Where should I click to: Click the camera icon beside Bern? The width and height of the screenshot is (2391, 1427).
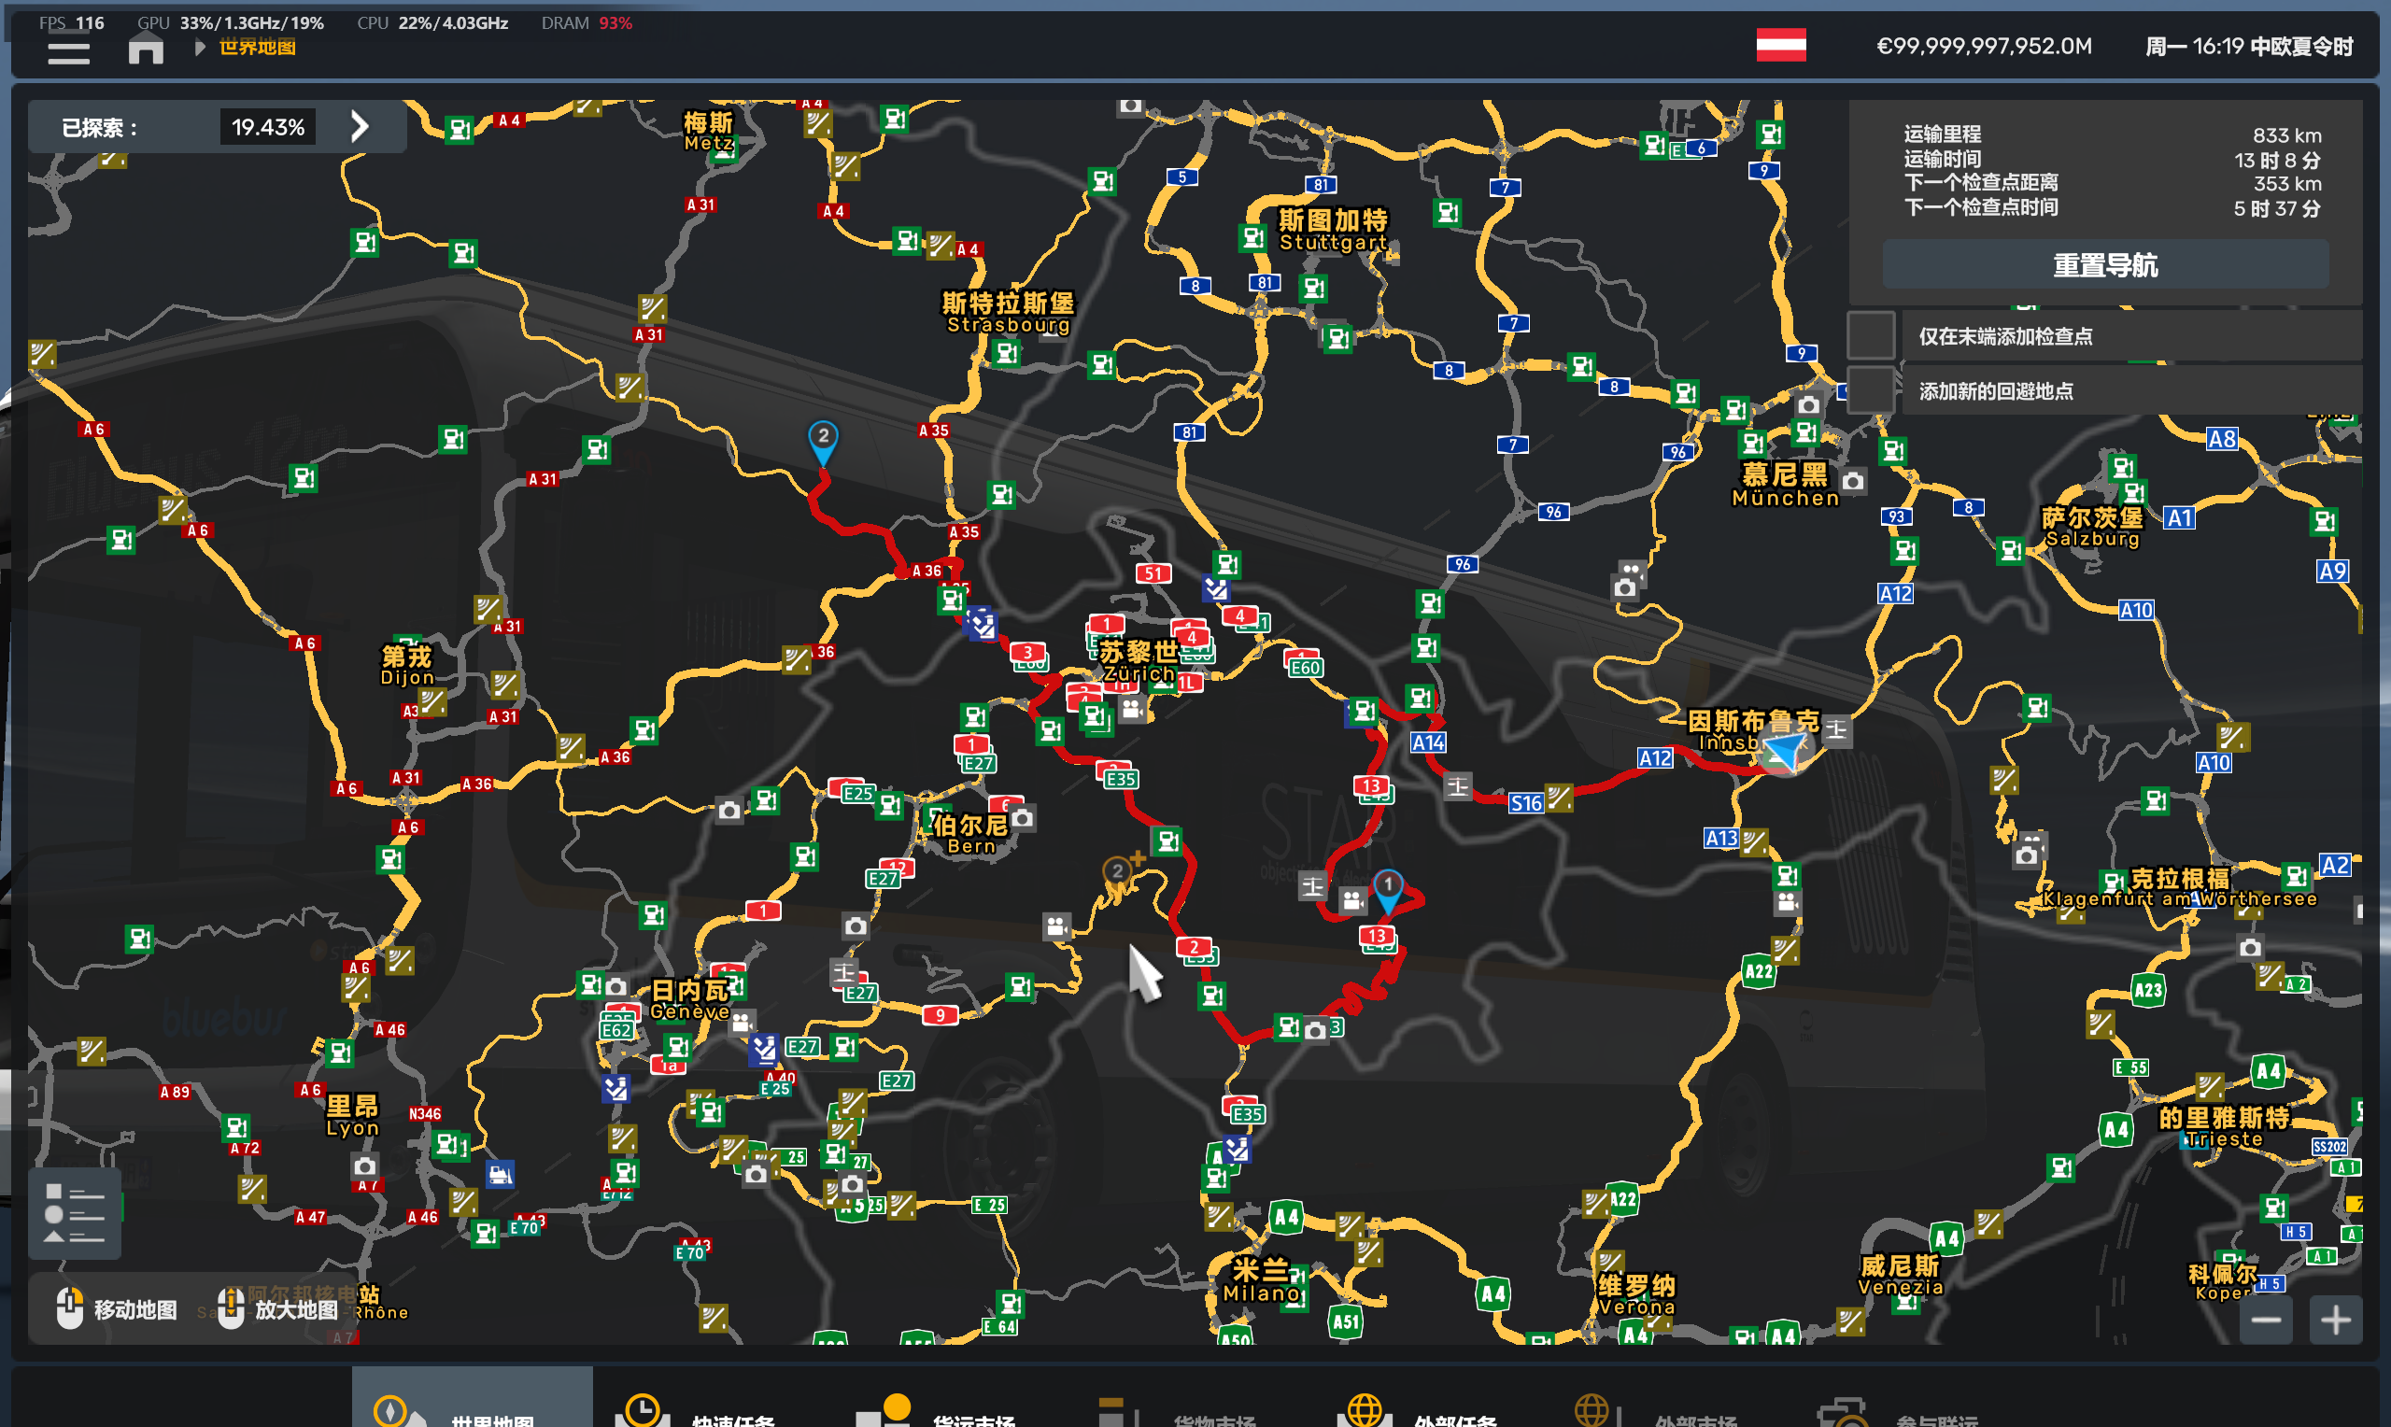[x=1022, y=818]
